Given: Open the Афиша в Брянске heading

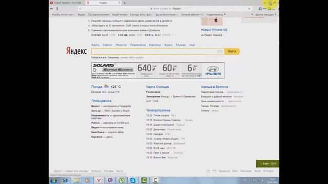Looking at the screenshot, I should tap(214, 86).
